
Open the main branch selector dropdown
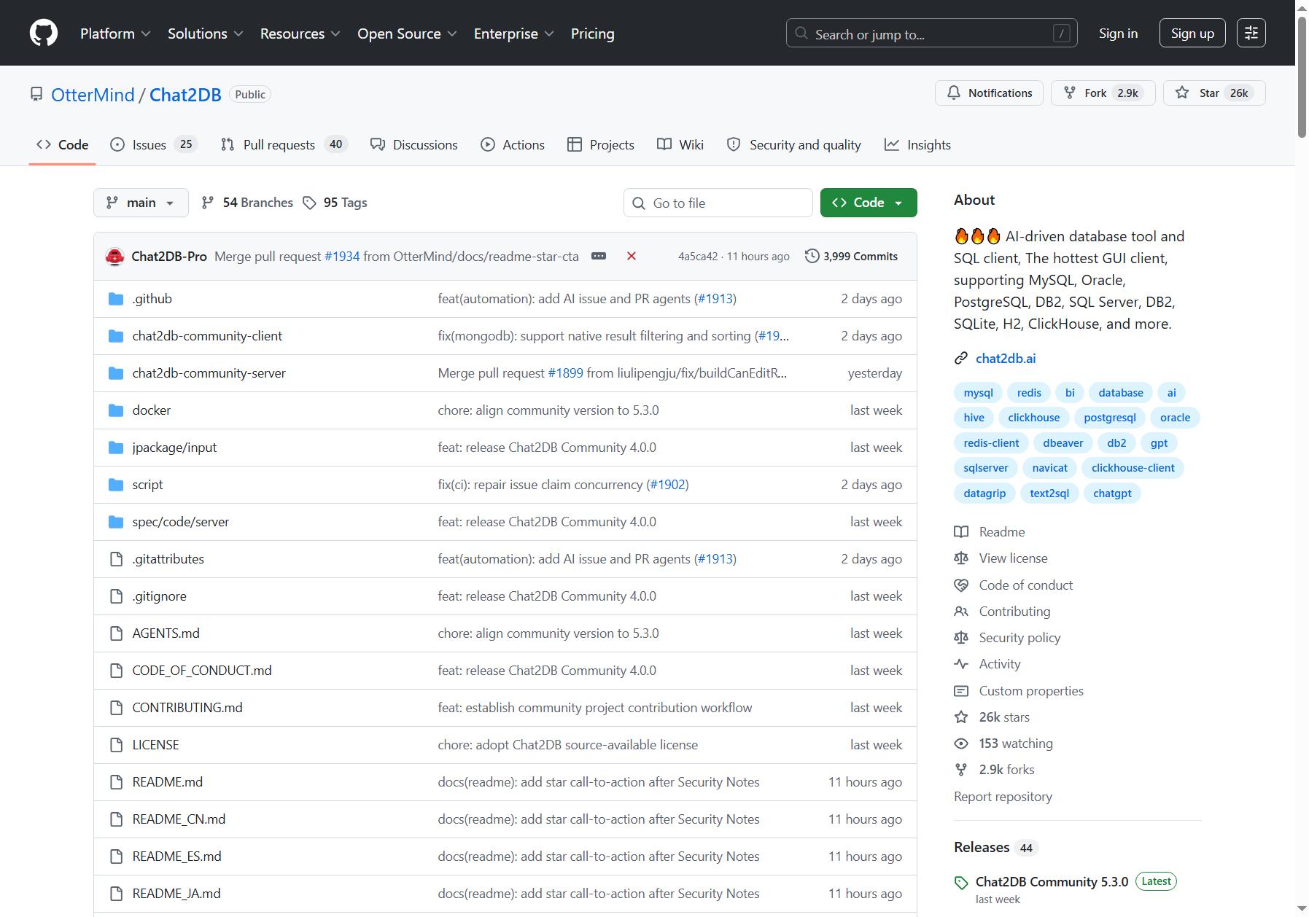[141, 203]
